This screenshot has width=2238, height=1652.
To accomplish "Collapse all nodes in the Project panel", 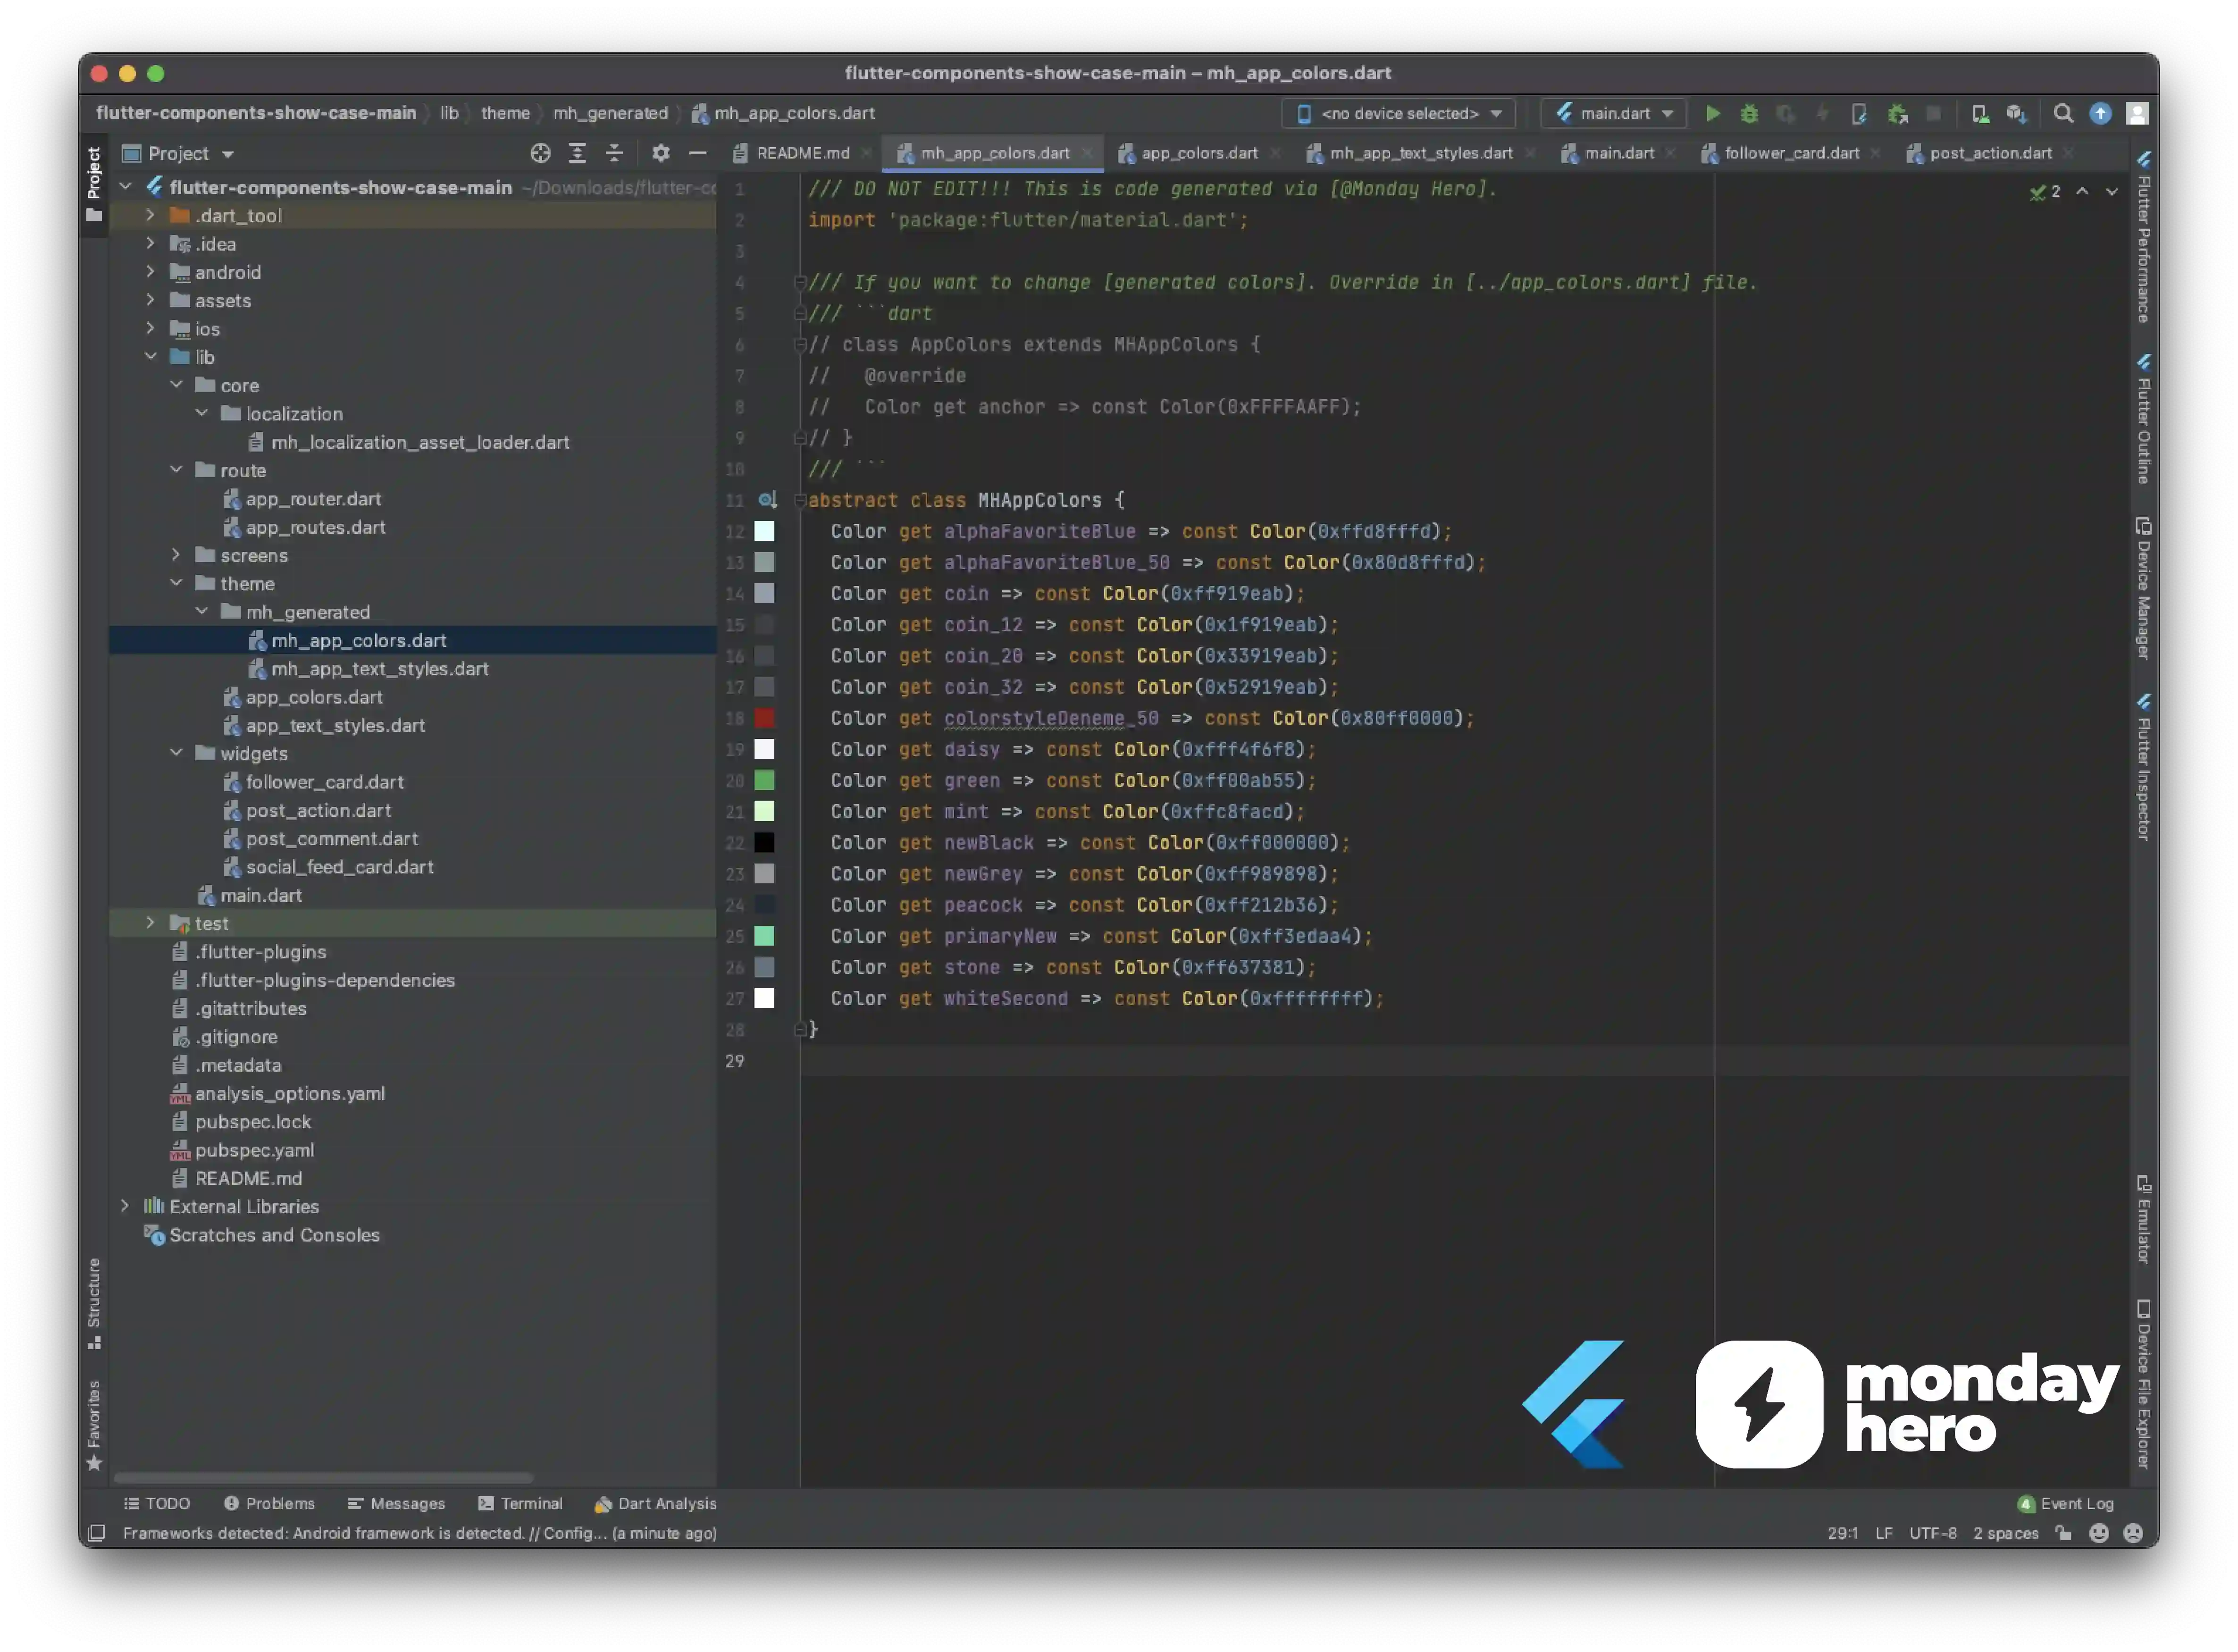I will tap(614, 153).
